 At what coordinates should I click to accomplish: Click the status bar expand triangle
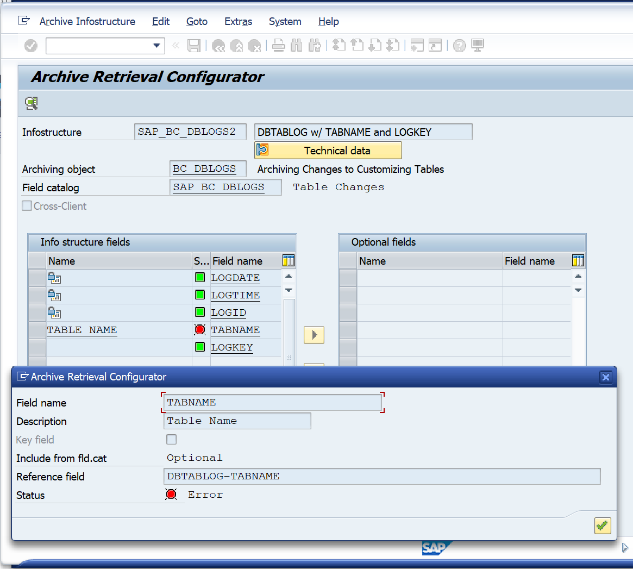(x=625, y=548)
